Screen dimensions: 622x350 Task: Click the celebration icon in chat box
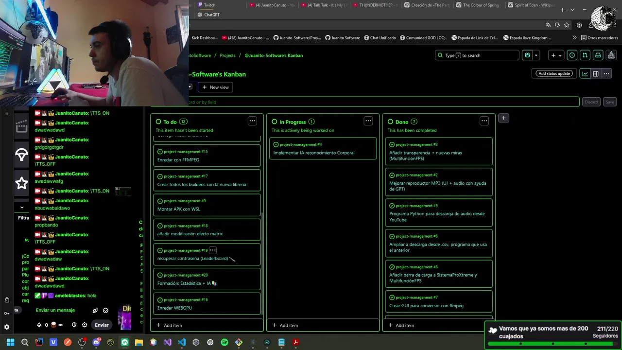tap(95, 310)
